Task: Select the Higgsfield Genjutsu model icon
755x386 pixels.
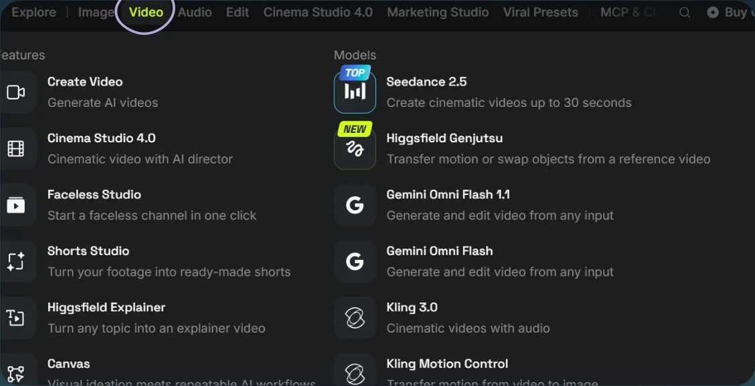Action: coord(355,149)
